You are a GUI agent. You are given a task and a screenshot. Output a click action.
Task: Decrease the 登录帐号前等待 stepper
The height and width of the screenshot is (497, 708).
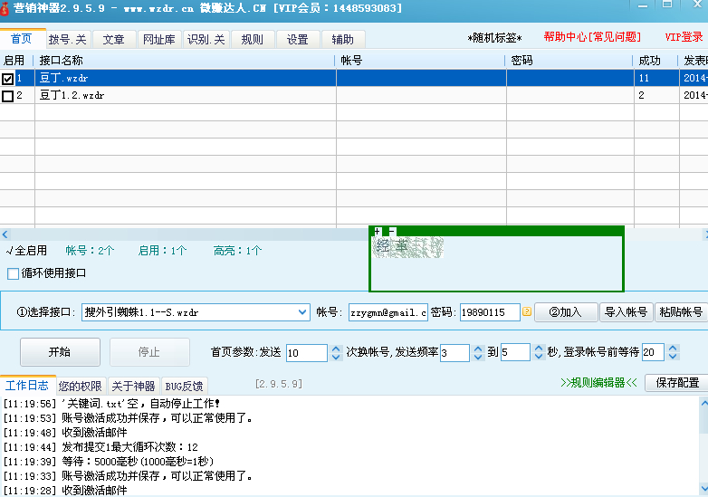tap(673, 357)
